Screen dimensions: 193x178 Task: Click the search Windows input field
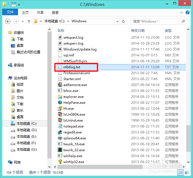(x=159, y=21)
